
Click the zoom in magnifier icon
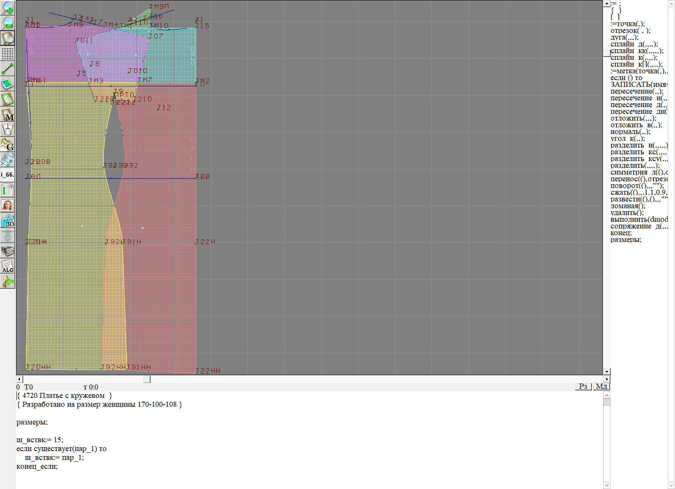[8, 8]
